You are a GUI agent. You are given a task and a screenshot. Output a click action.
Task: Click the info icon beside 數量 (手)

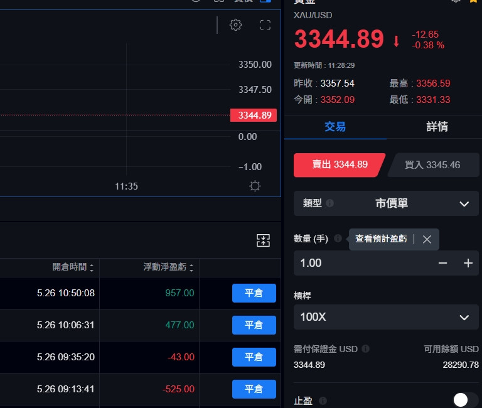click(x=338, y=239)
